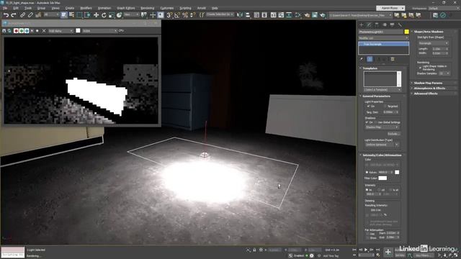Toggle the 3D Snaps icon

(x=169, y=15)
